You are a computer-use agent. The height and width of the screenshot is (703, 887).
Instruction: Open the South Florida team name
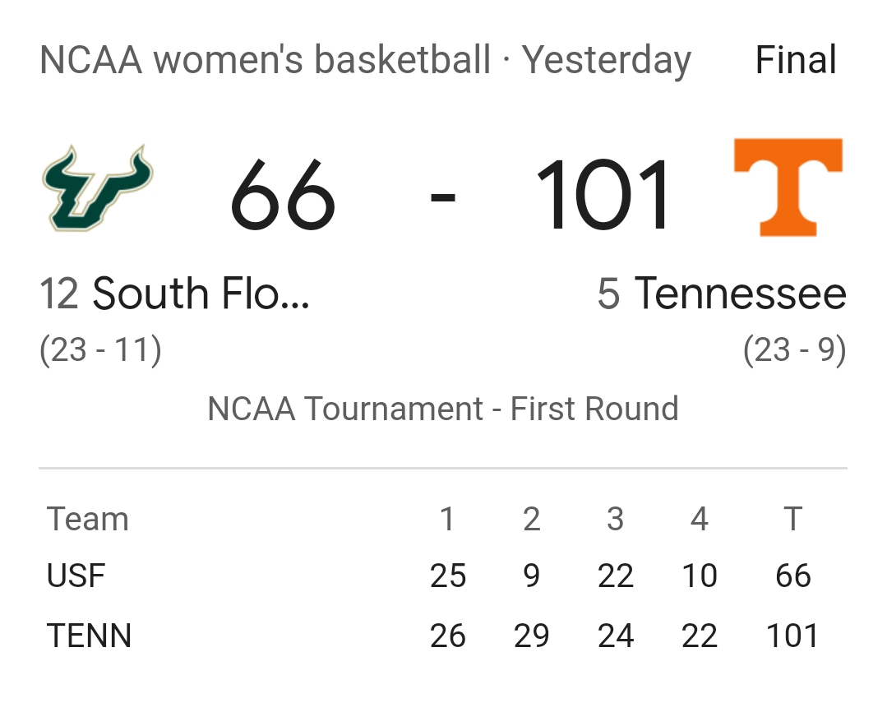[175, 294]
